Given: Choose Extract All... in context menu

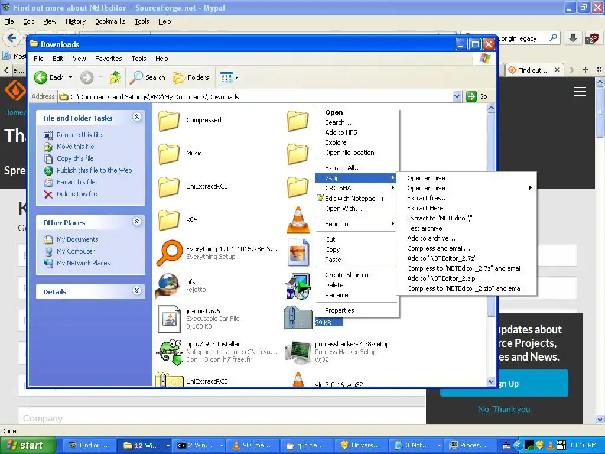Looking at the screenshot, I should coord(356,168).
